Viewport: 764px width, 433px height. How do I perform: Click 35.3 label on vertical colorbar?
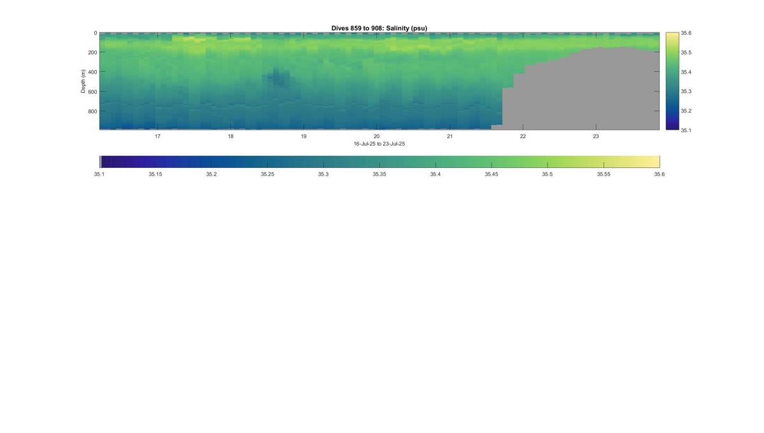click(x=686, y=92)
